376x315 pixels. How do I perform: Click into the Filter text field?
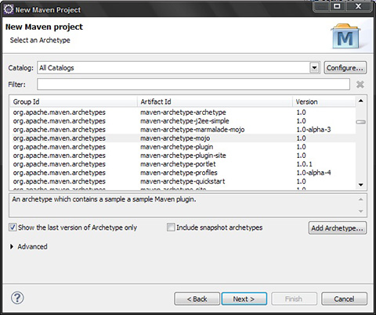[193, 84]
